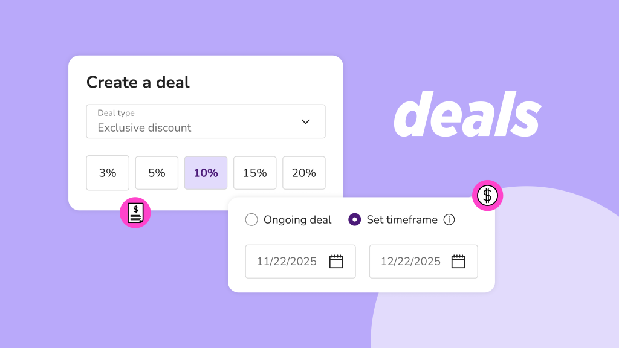
Task: Pick the 20% discount option
Action: point(303,173)
